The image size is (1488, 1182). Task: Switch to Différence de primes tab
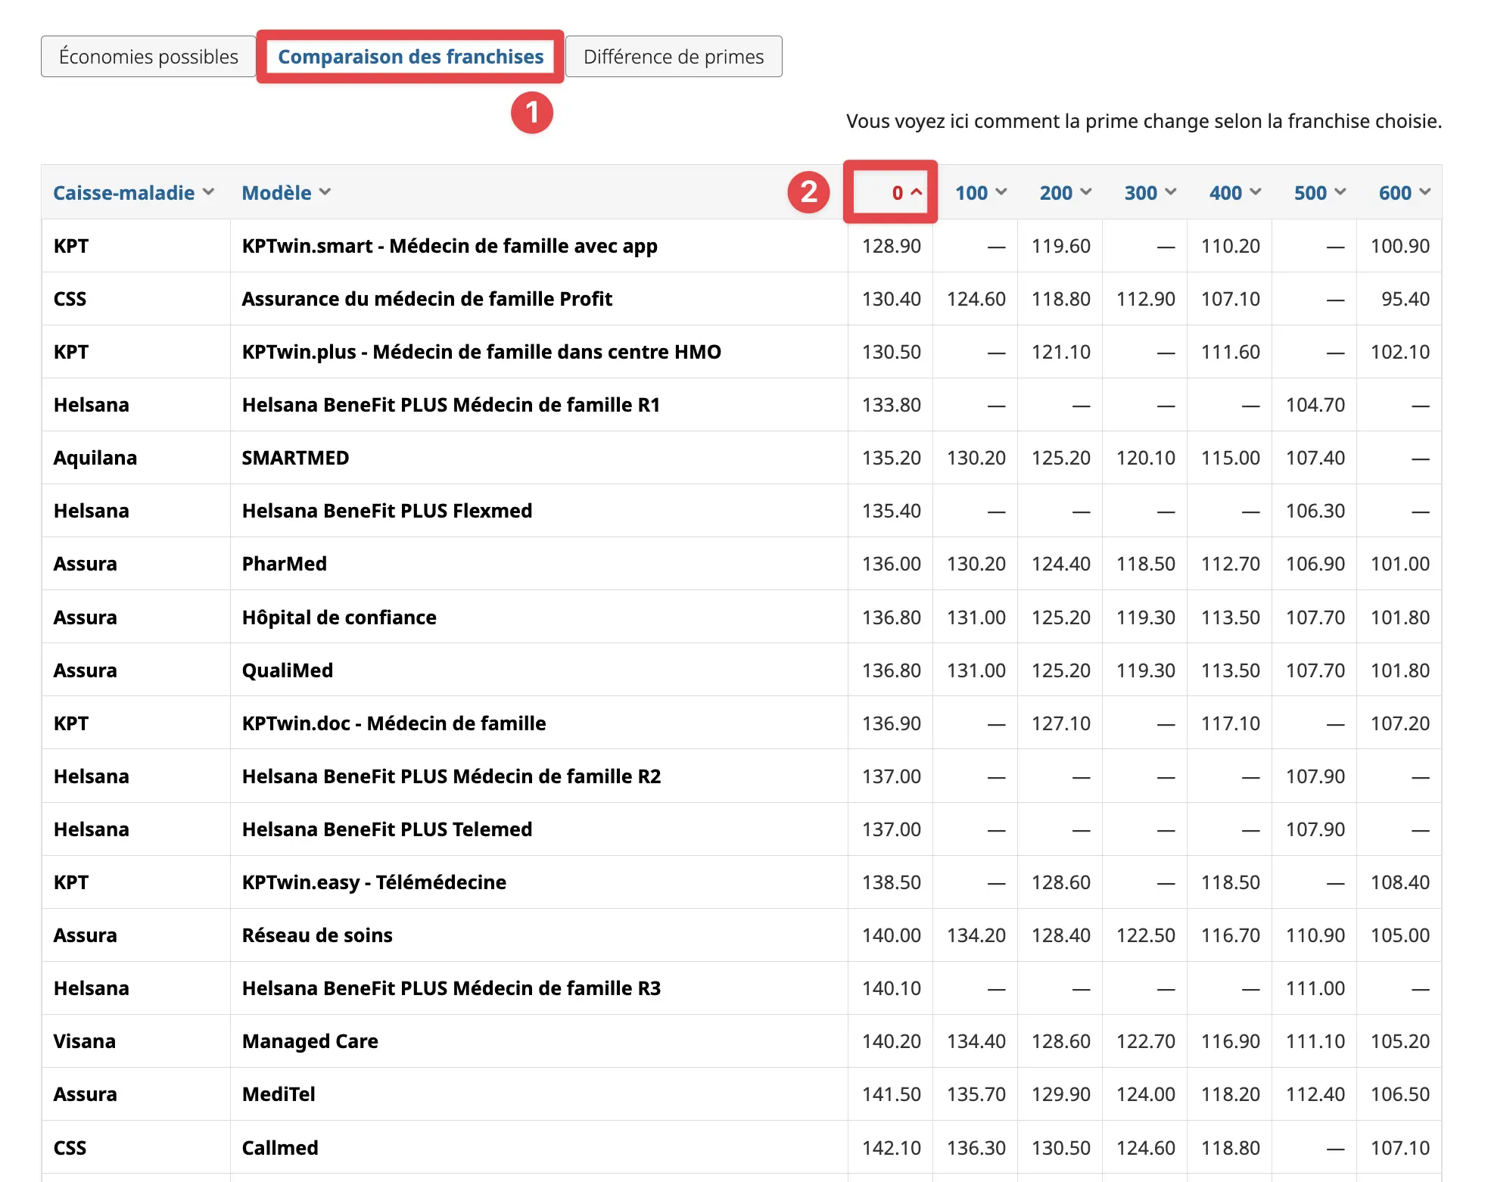[674, 57]
